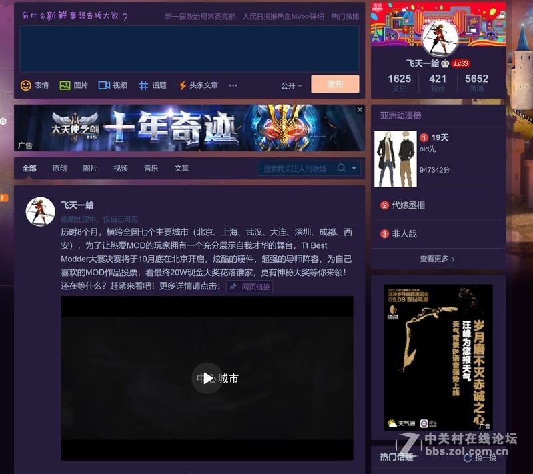Click the post author's avatar

pos(41,212)
